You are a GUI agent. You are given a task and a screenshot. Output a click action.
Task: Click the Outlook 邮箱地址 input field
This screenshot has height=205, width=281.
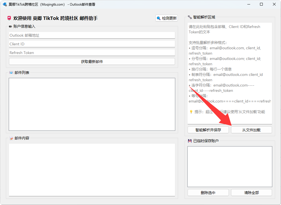[92, 35]
